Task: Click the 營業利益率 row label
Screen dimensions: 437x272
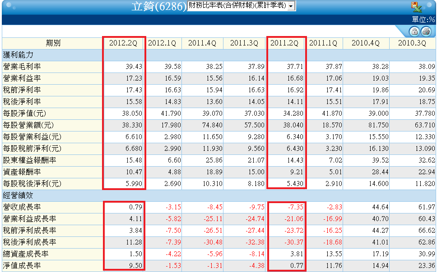Action: point(22,78)
